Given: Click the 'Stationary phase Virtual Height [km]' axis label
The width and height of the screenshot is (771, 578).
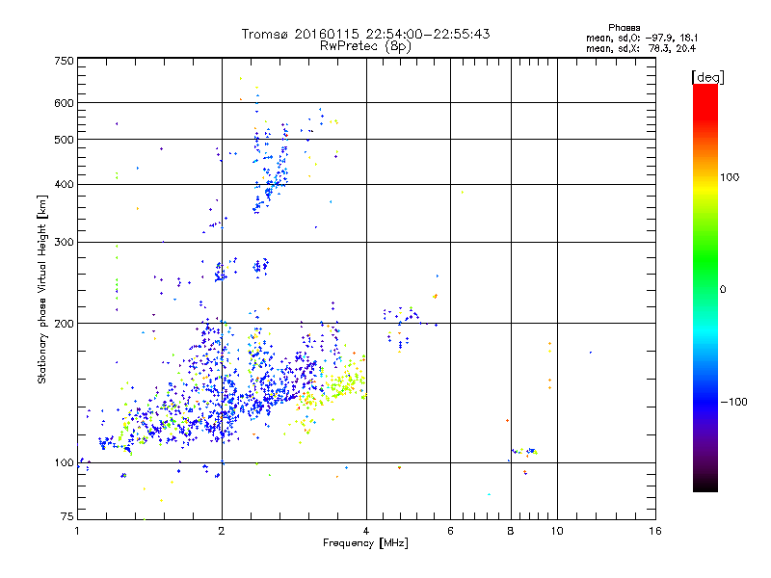Looking at the screenshot, I should (42, 289).
